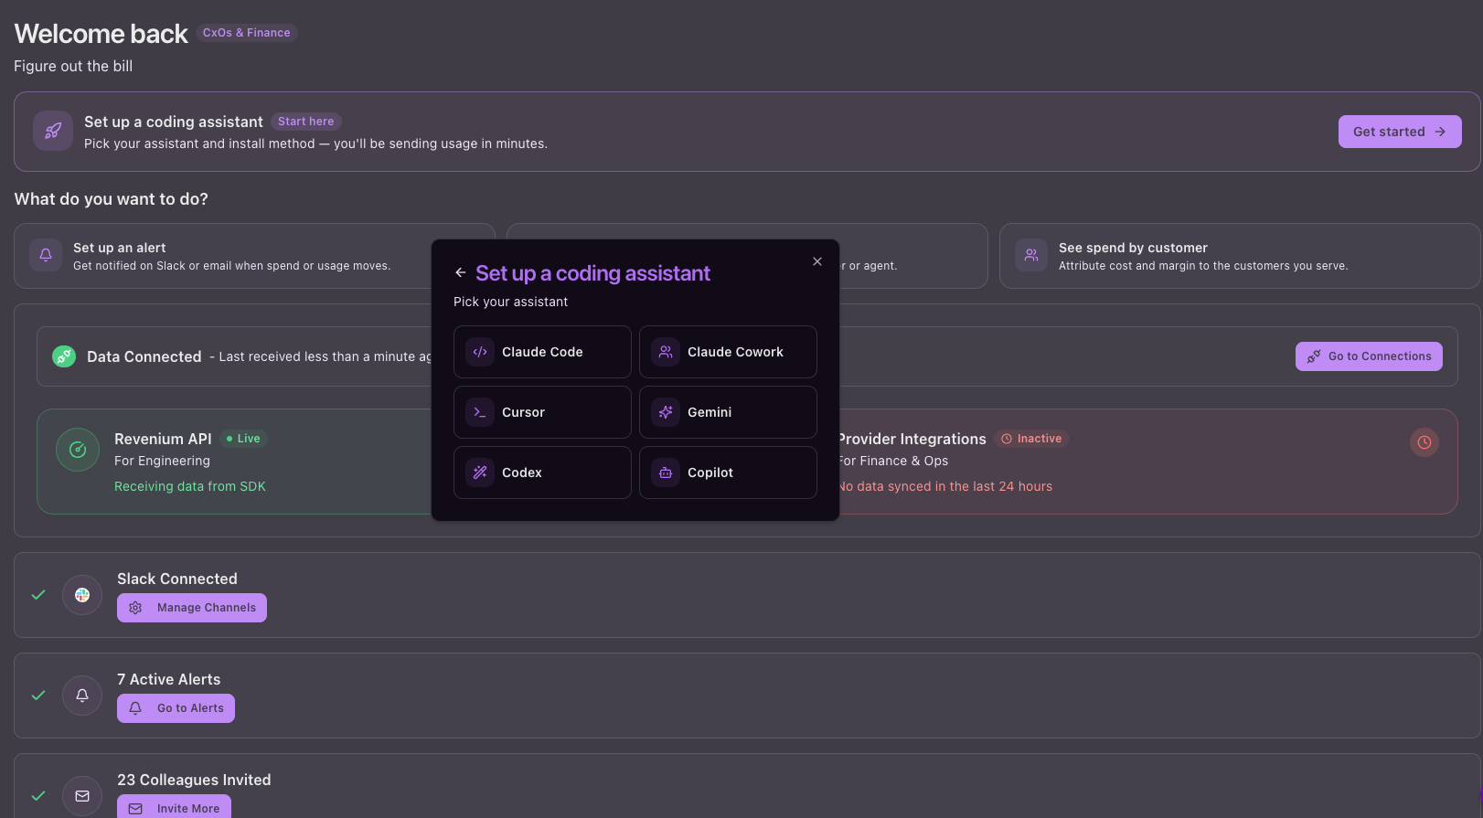Click 'No data synced in the last 24 hours'
This screenshot has height=818, width=1483.
(945, 486)
